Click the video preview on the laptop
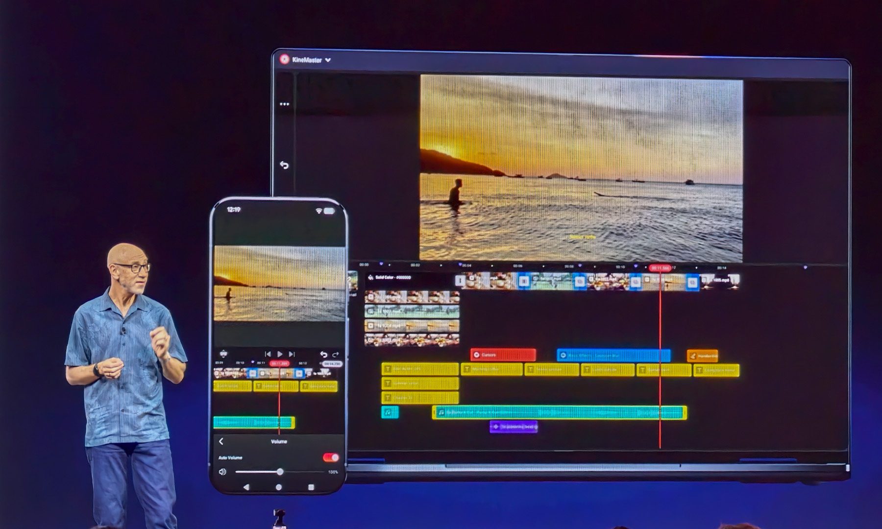This screenshot has width=882, height=529. [x=581, y=168]
